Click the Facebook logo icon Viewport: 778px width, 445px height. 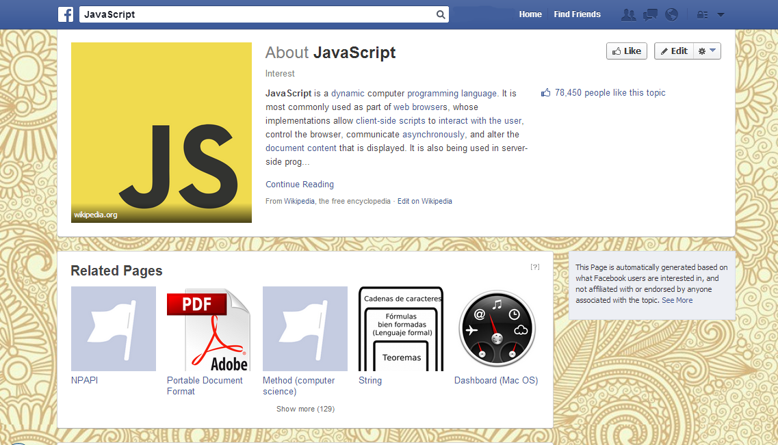pyautogui.click(x=66, y=14)
